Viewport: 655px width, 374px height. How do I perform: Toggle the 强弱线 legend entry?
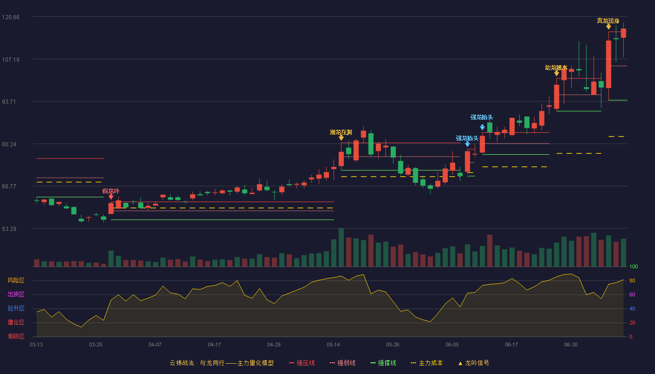pyautogui.click(x=342, y=363)
